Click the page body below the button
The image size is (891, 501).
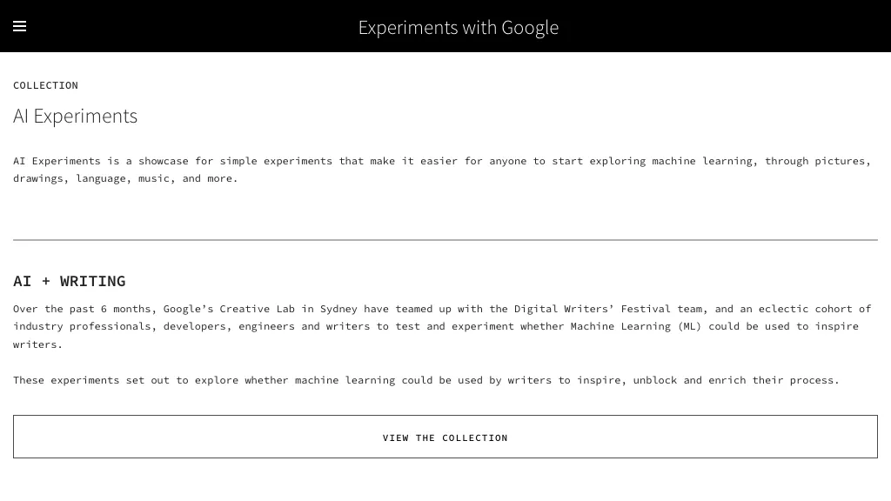click(445, 483)
